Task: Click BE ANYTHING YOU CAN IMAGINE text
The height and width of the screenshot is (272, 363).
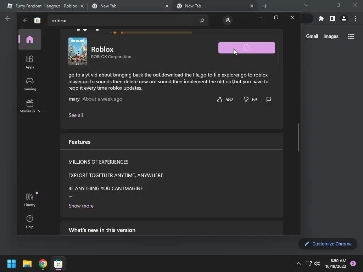Action: [106, 188]
